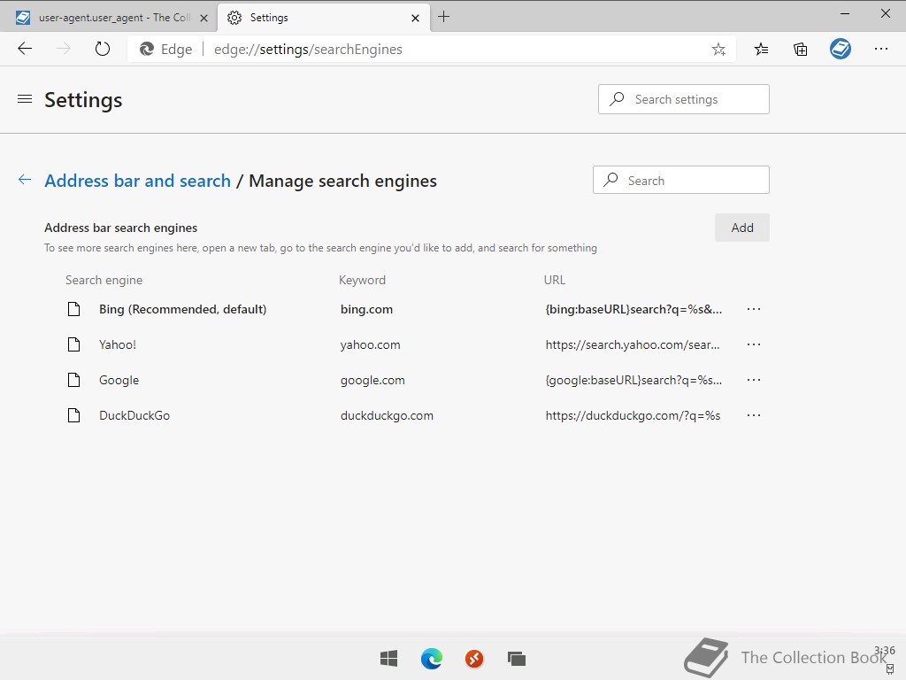Click the {google:baseURL}search URL text
This screenshot has width=906, height=680.
pyautogui.click(x=633, y=380)
